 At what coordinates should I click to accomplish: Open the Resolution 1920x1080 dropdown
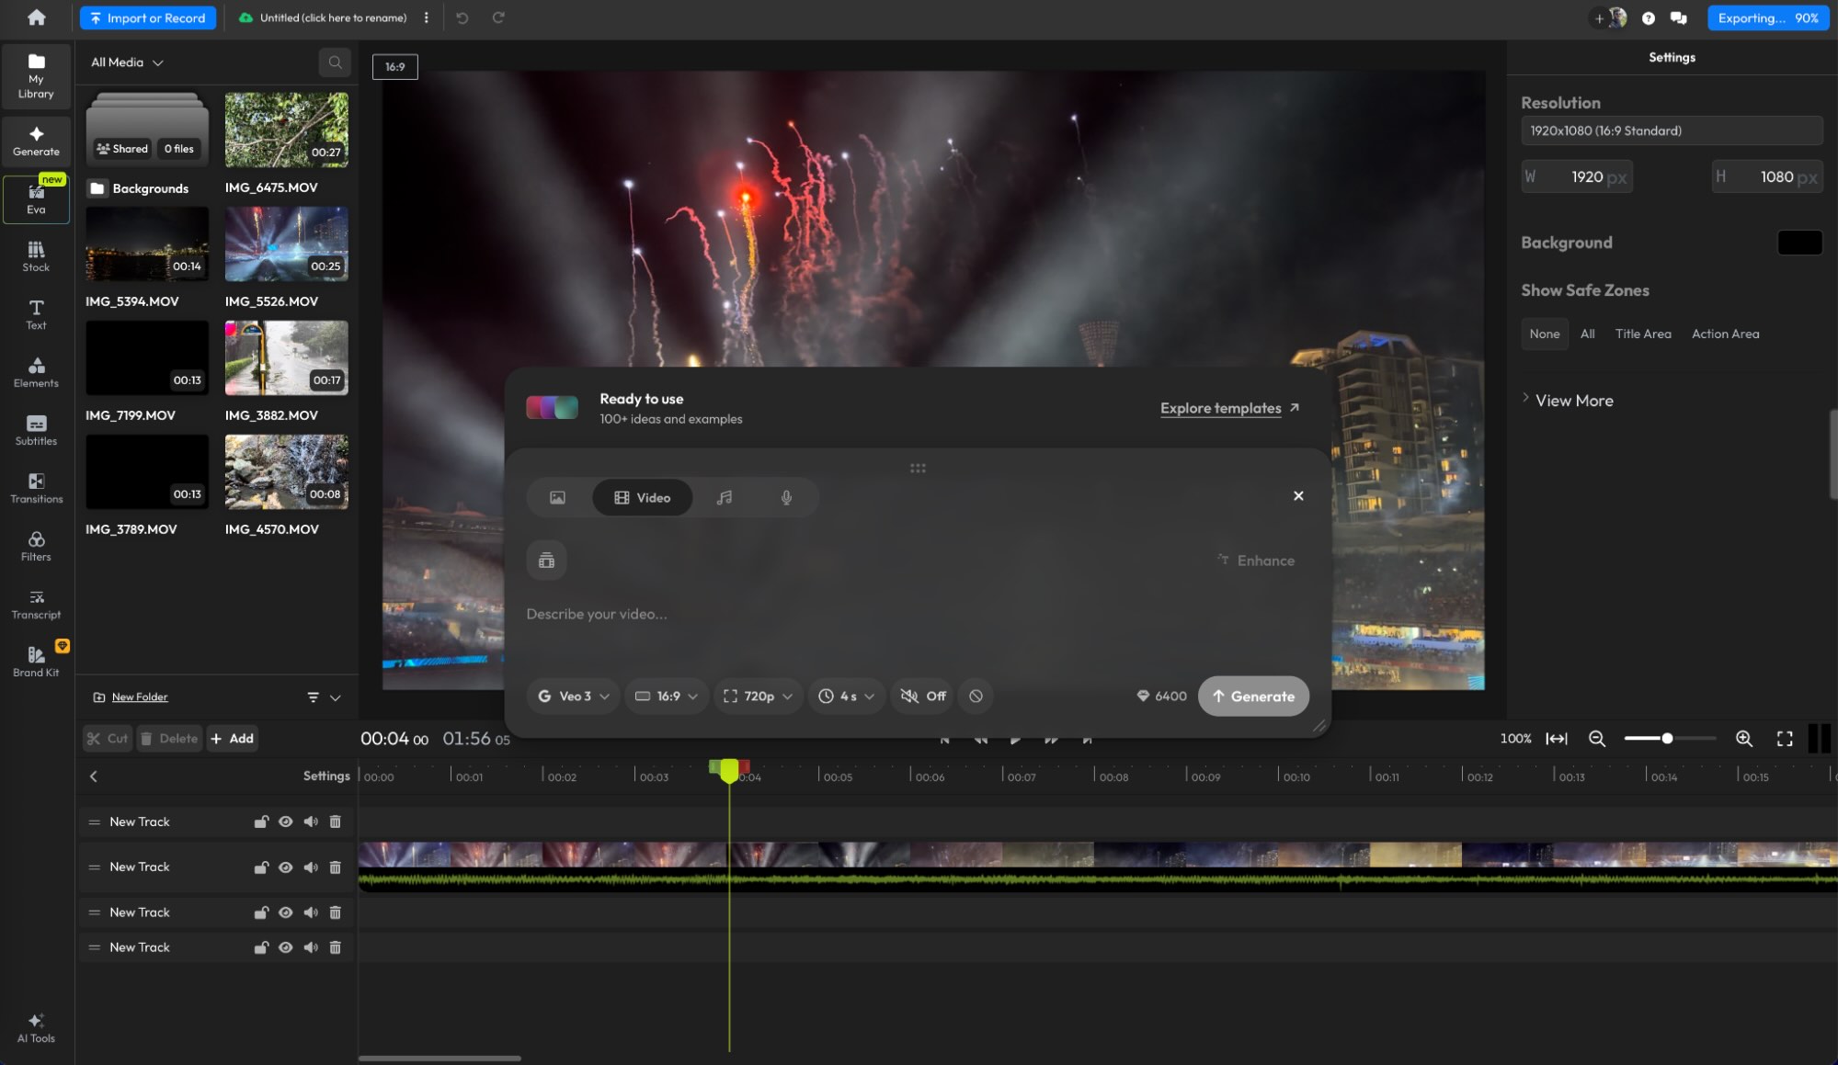coord(1671,130)
